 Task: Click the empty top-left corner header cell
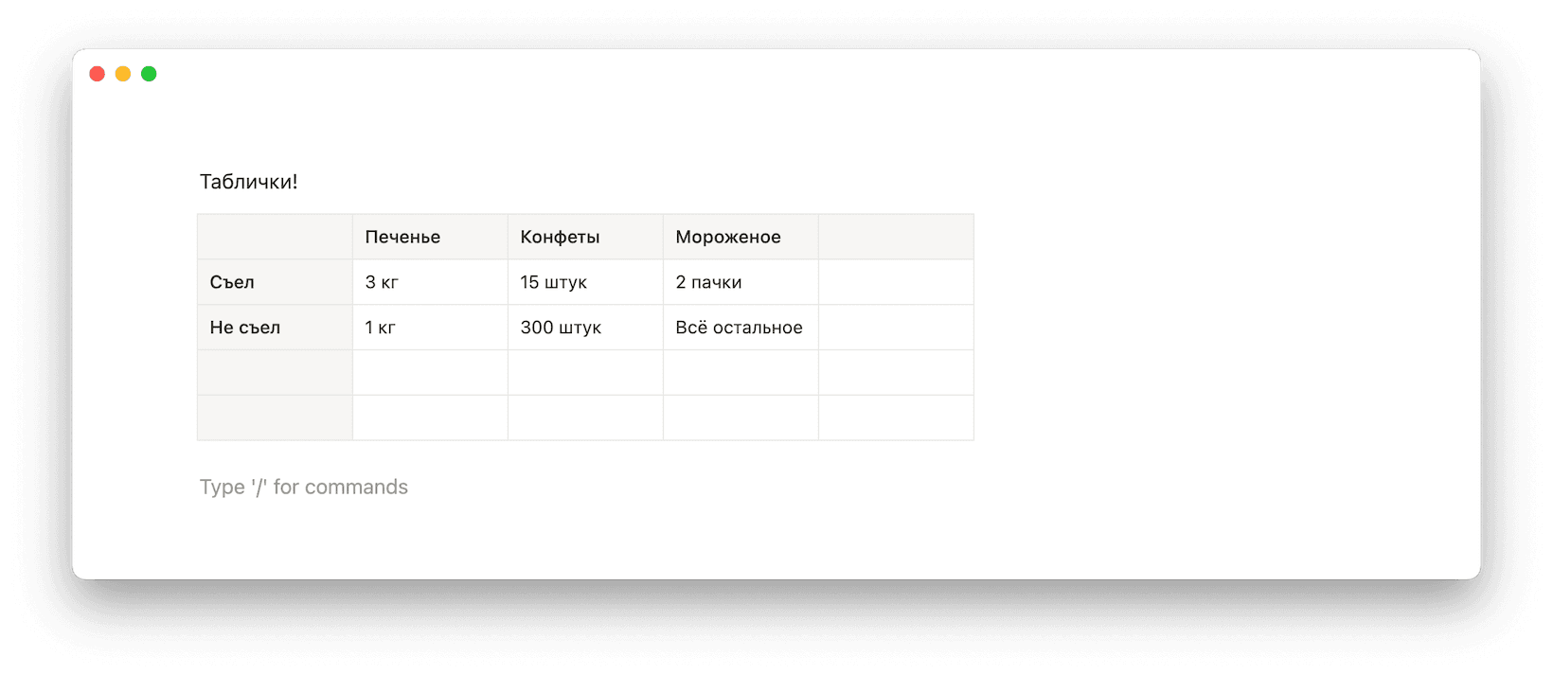[x=275, y=237]
